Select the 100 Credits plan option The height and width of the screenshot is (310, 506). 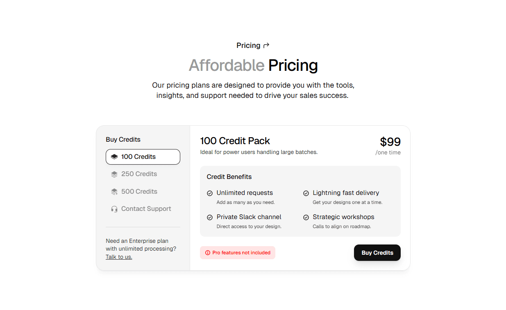tap(143, 157)
